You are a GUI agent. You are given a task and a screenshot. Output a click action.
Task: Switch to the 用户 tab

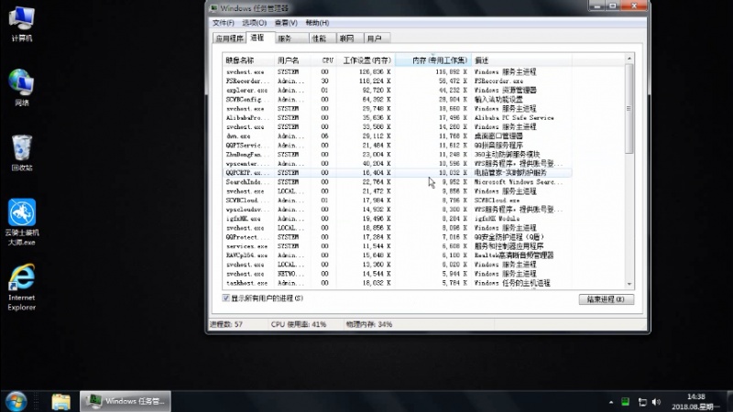377,38
